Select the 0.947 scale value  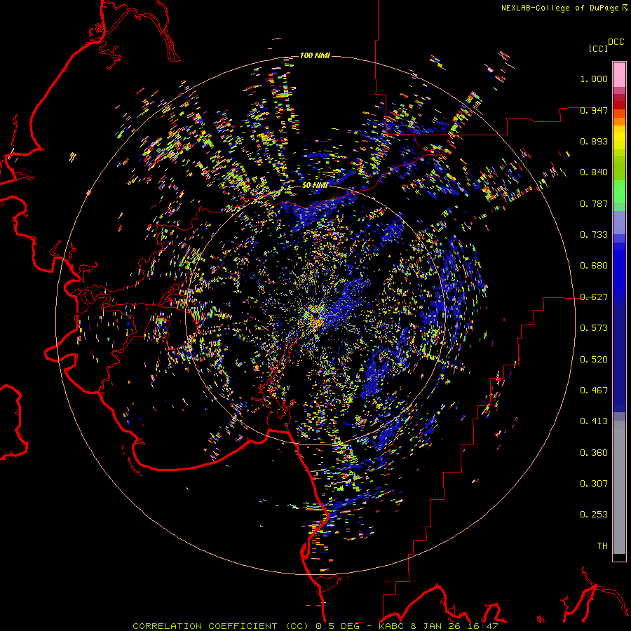594,110
